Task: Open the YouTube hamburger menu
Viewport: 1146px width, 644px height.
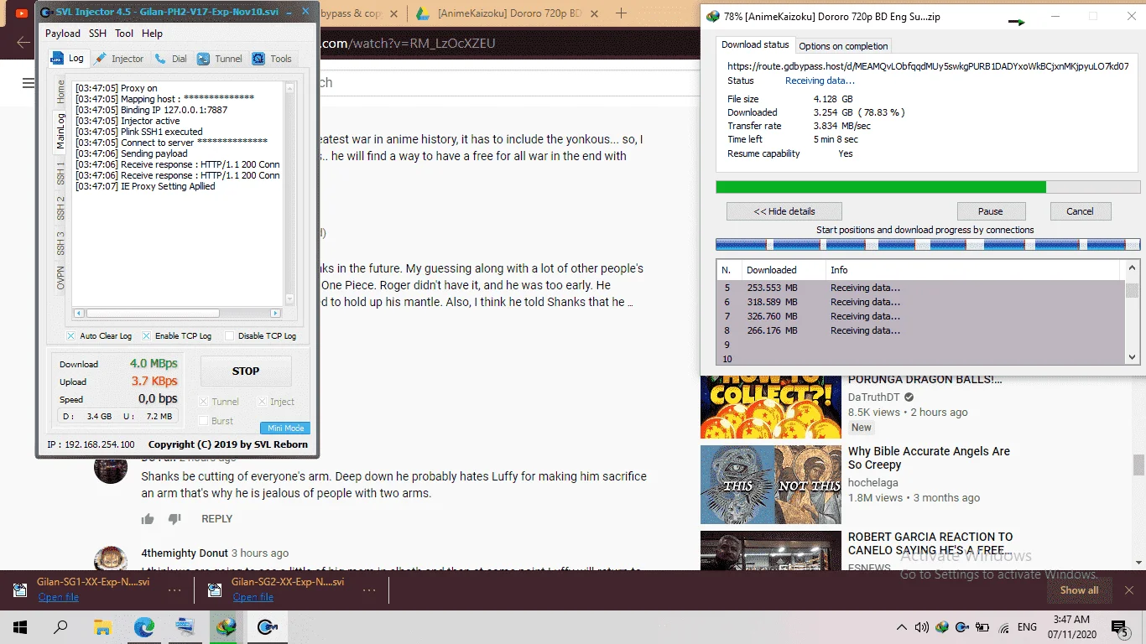Action: (29, 82)
